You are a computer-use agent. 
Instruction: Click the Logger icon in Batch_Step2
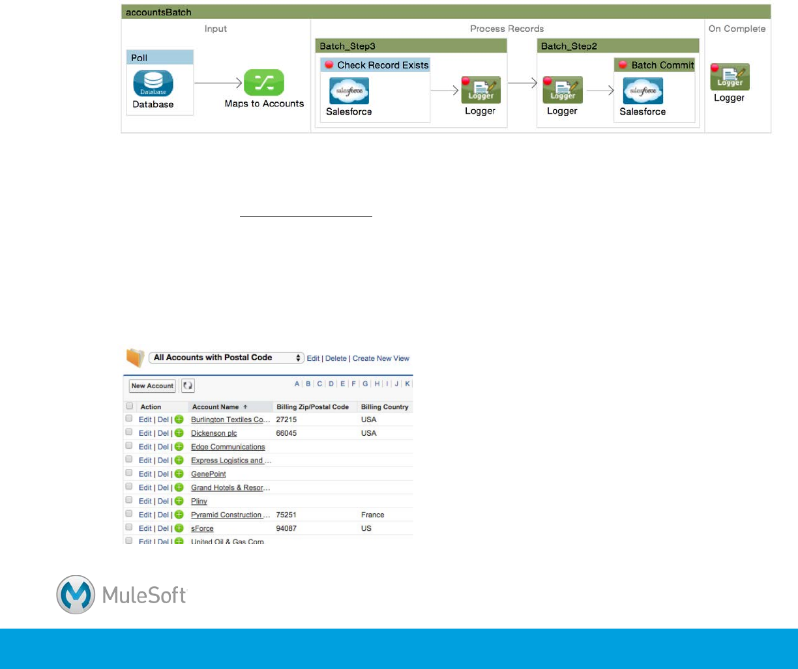[562, 90]
